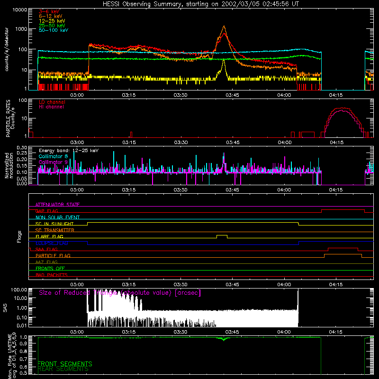Select the Normalized modulation axis label
This screenshot has width=379, height=379.
pos(9,165)
